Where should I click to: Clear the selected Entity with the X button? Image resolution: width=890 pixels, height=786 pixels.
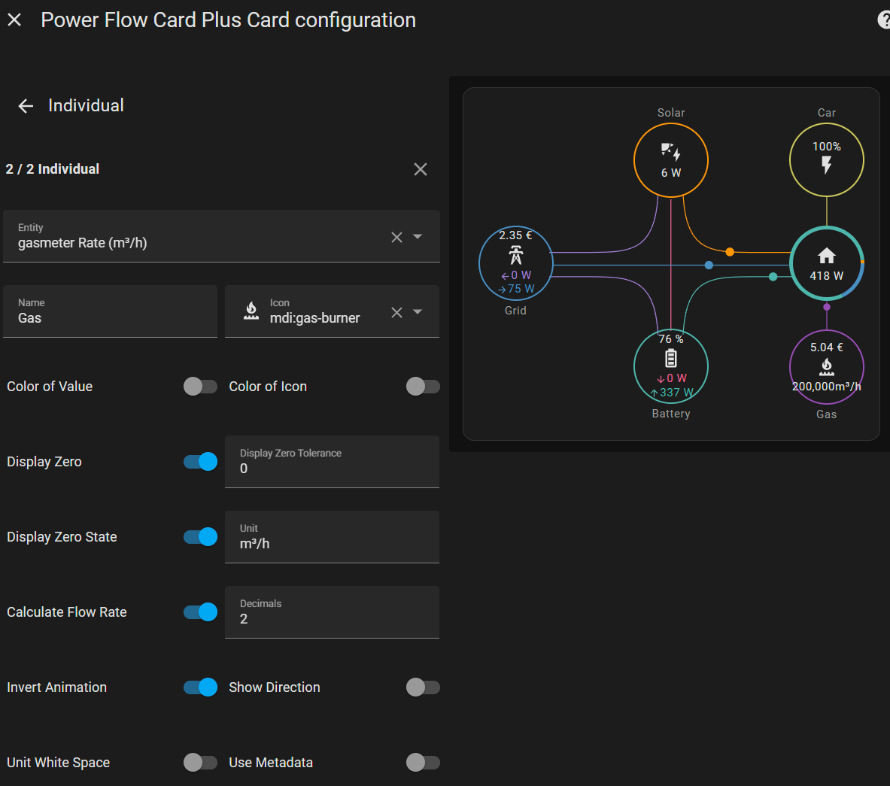coord(396,236)
